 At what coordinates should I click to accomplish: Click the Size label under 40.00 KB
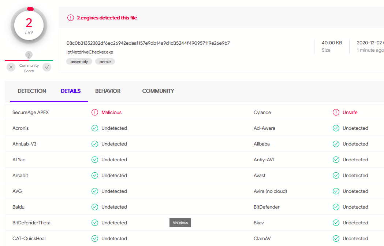[x=326, y=50]
